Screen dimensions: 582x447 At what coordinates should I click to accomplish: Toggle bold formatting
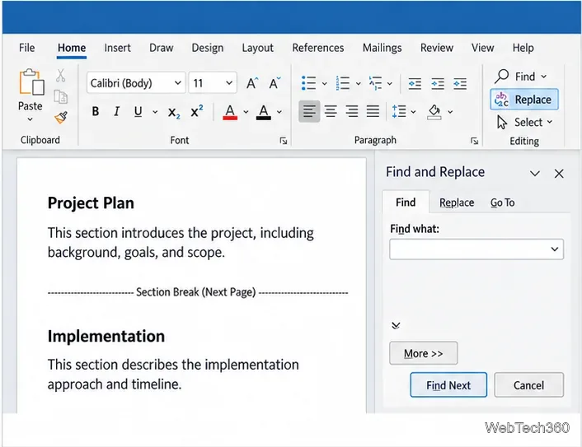[x=96, y=111]
